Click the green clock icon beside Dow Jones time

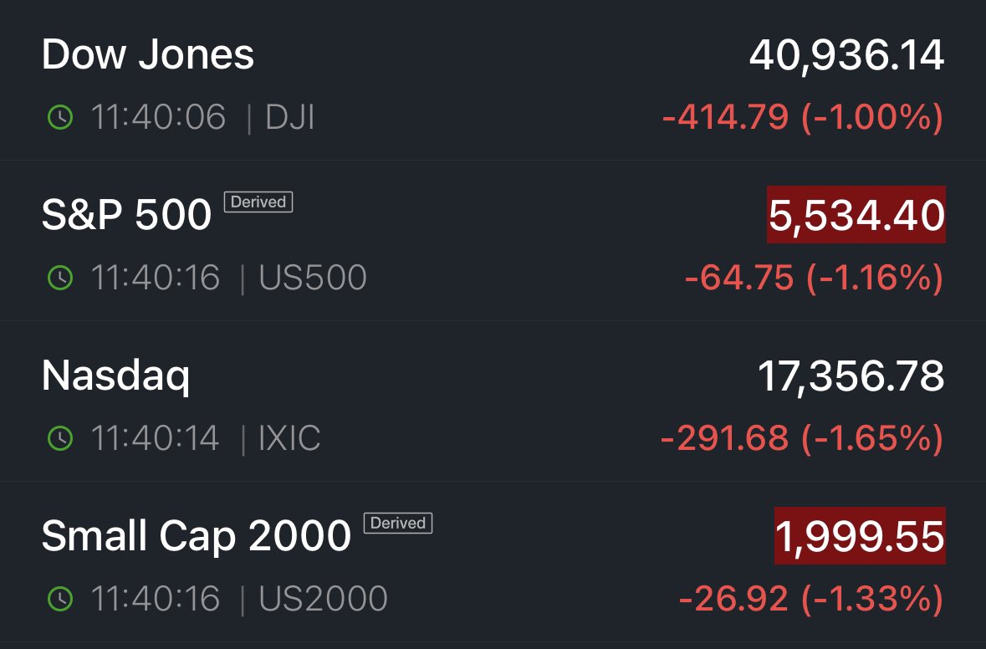click(60, 118)
